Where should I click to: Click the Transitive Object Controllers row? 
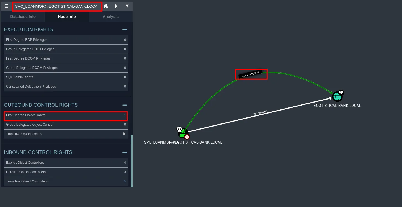pyautogui.click(x=66, y=181)
